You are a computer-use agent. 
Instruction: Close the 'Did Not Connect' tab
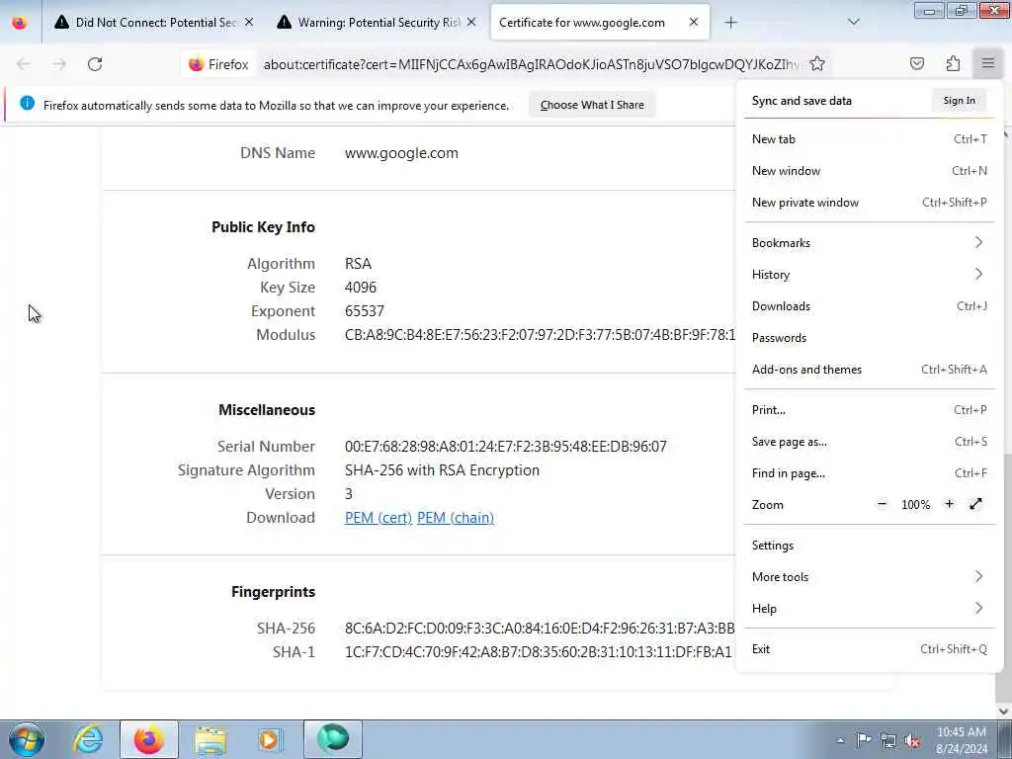click(249, 23)
